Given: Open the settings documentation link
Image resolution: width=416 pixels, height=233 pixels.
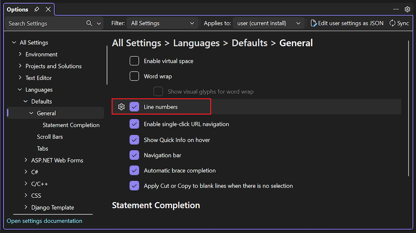Looking at the screenshot, I should point(44,221).
